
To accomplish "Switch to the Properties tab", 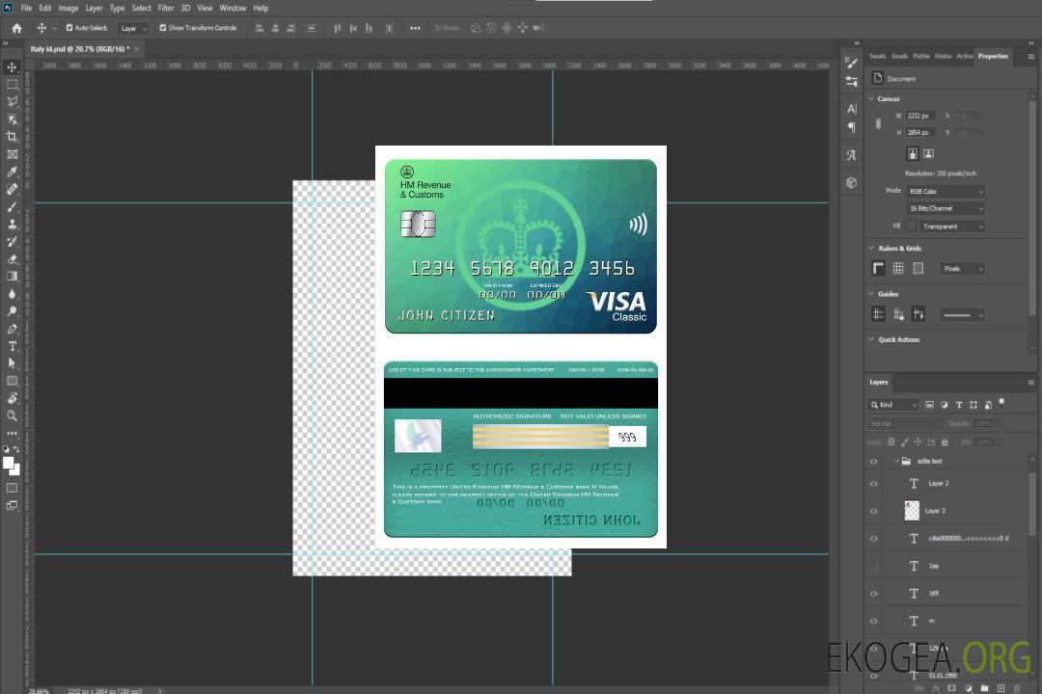I will tap(993, 56).
